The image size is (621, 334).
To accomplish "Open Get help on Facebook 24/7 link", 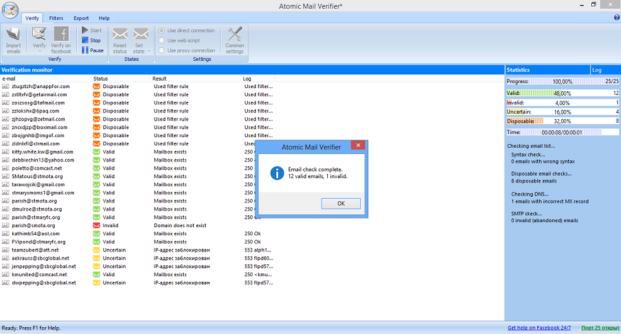I will pos(539,328).
